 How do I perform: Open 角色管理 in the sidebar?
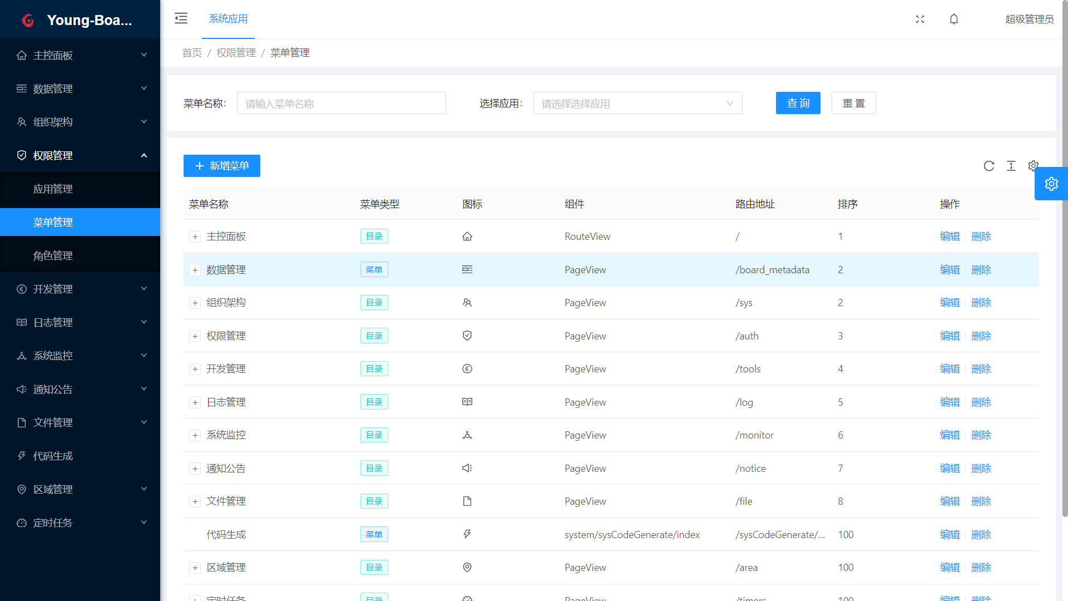click(53, 255)
